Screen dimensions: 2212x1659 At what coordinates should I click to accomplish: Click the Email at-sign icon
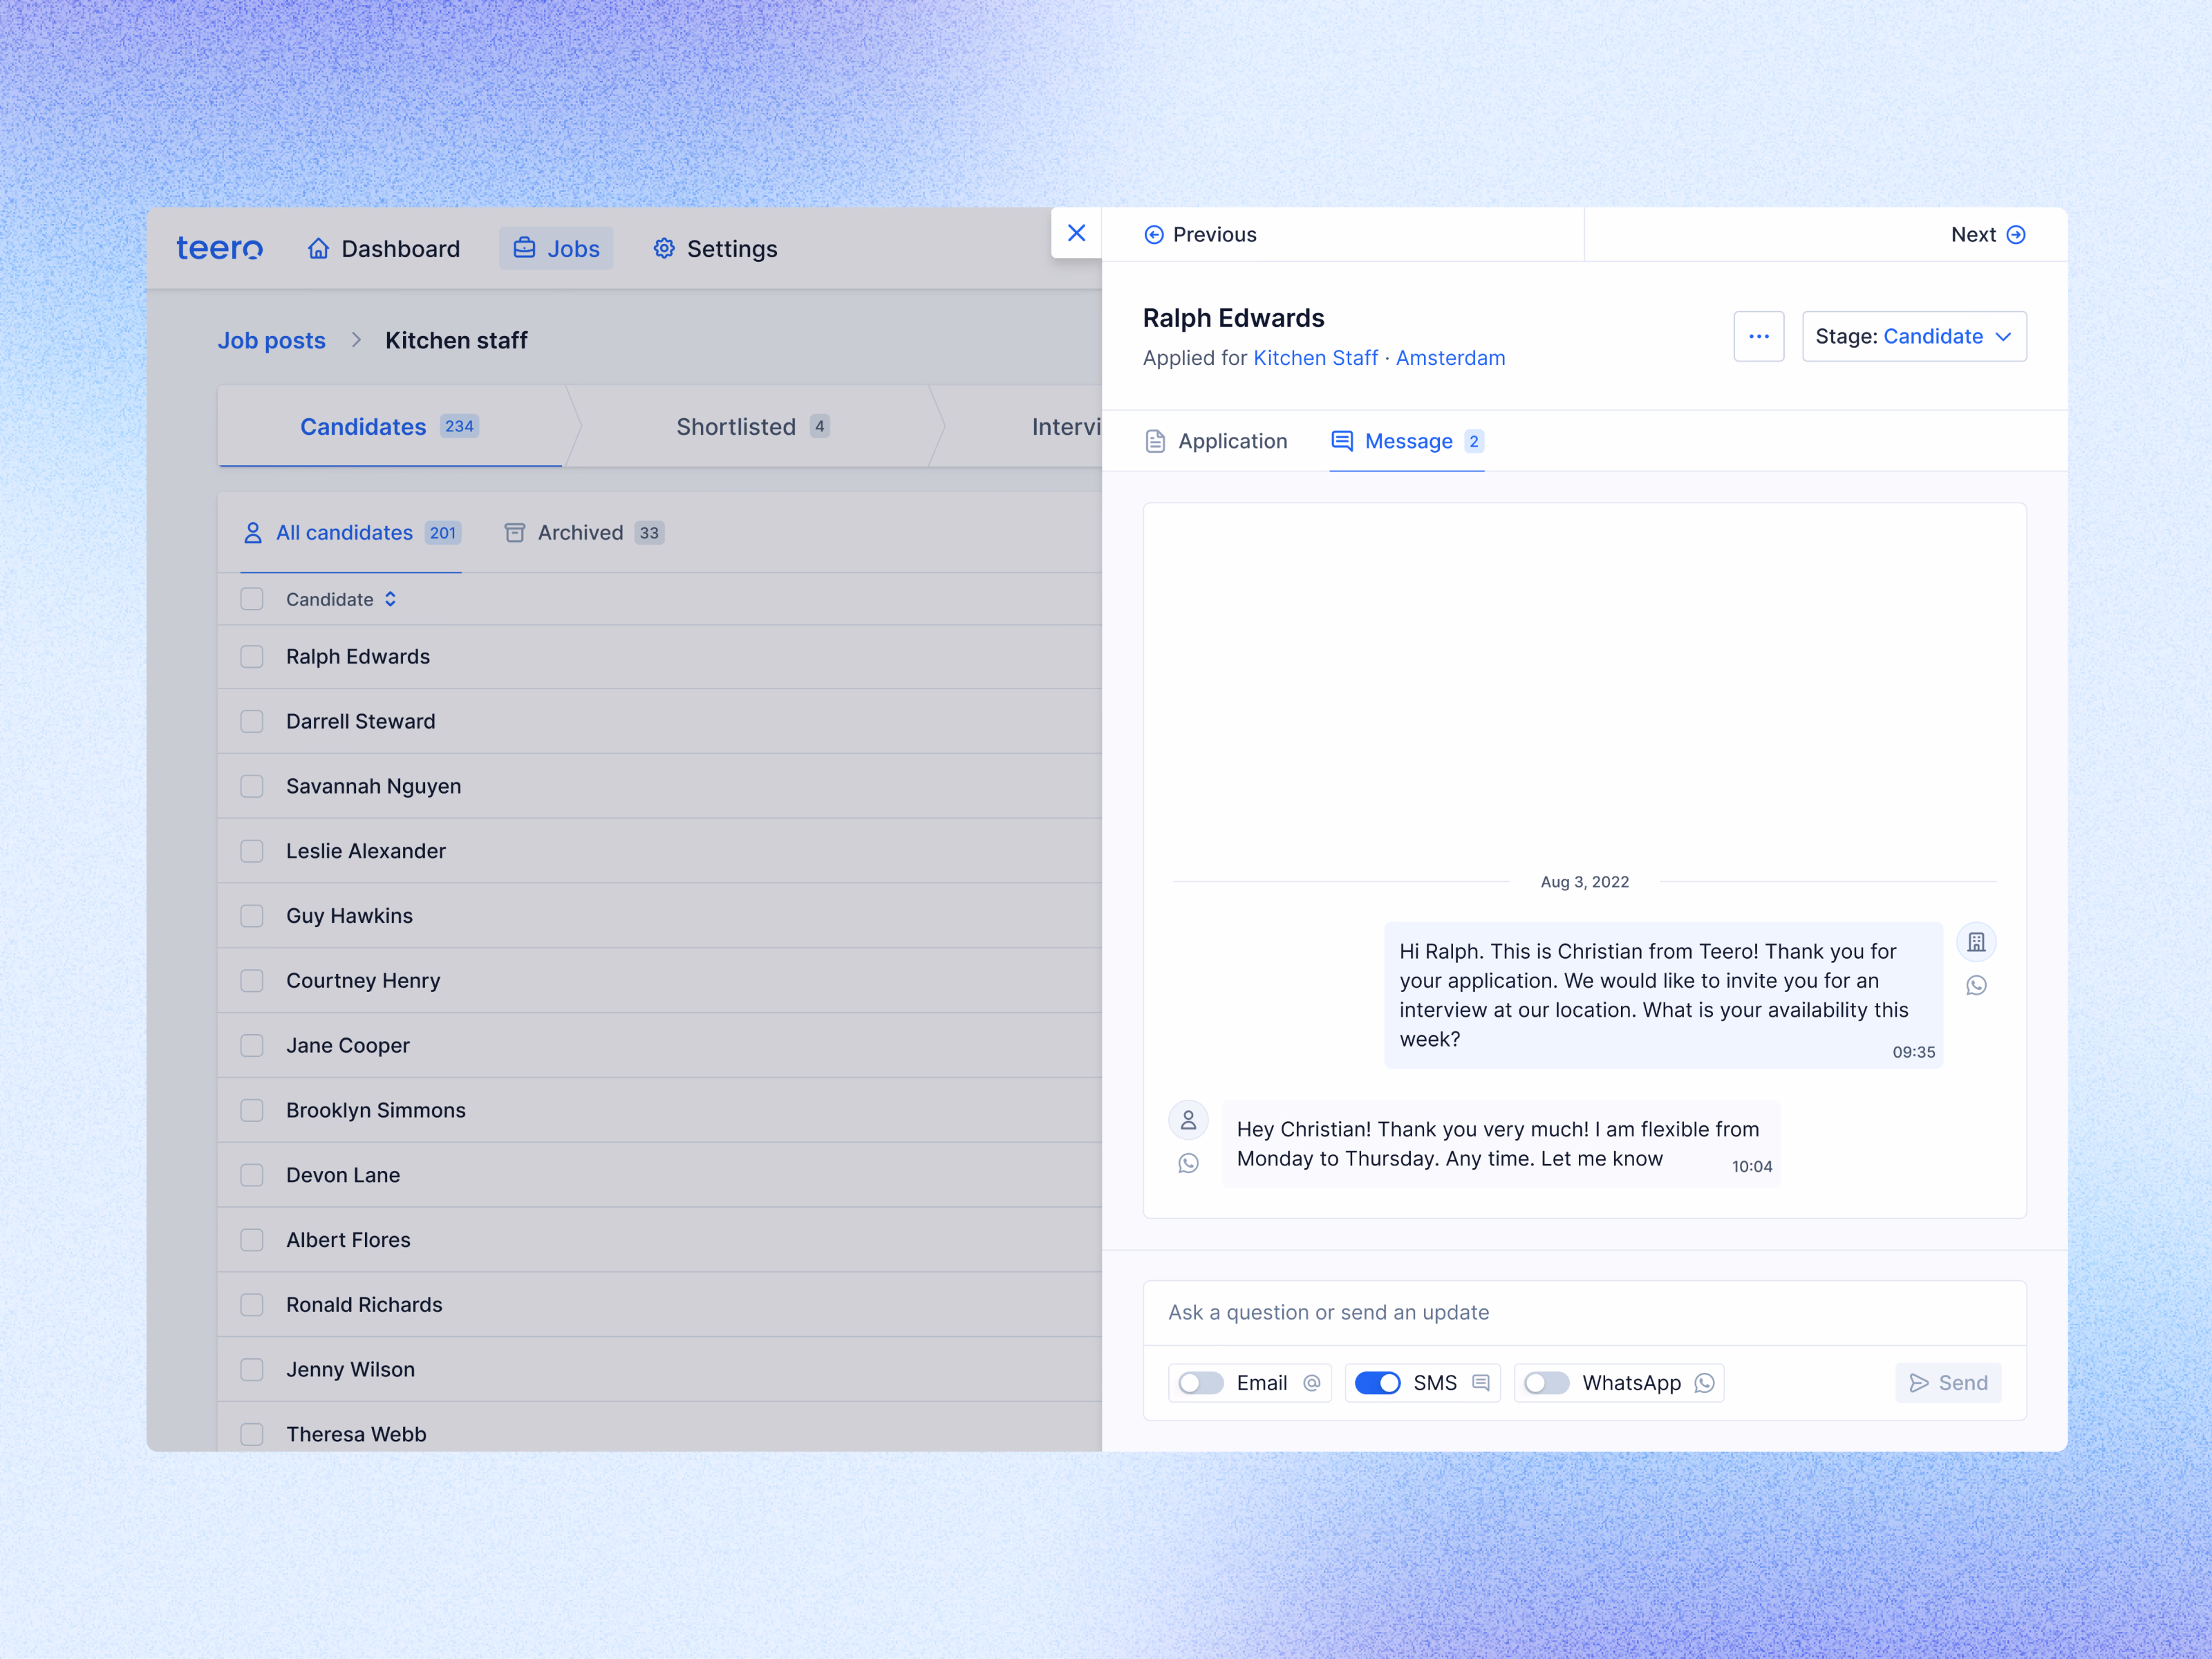(x=1312, y=1383)
